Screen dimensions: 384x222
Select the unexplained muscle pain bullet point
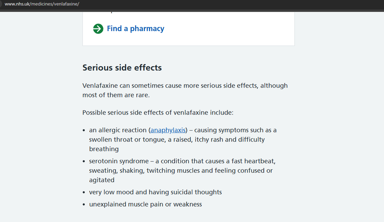(145, 204)
